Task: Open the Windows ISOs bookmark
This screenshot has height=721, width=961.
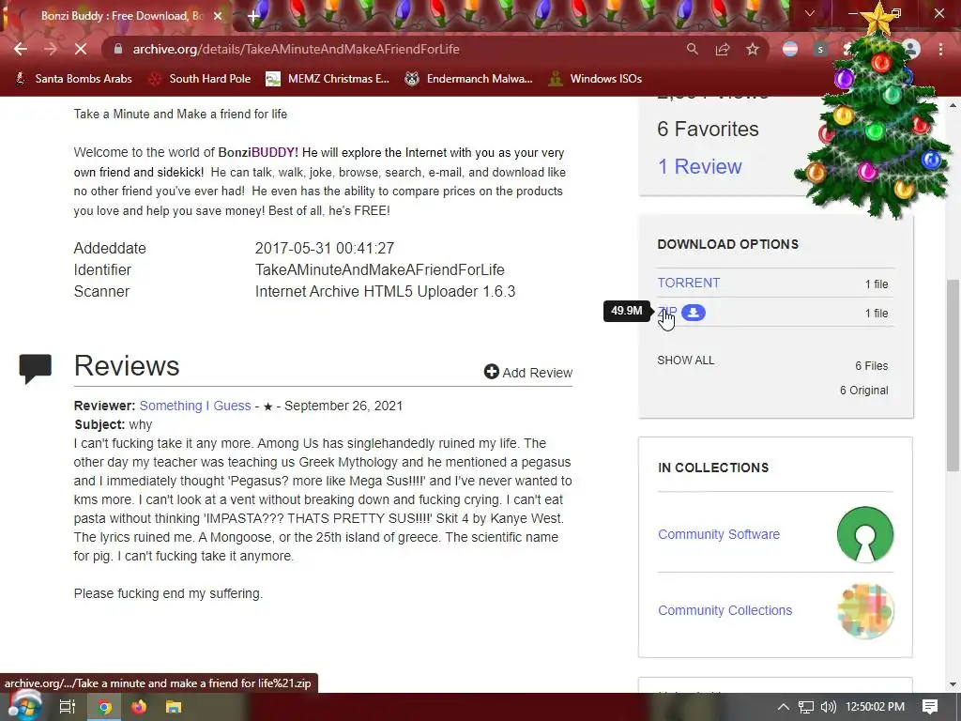Action: [x=595, y=79]
